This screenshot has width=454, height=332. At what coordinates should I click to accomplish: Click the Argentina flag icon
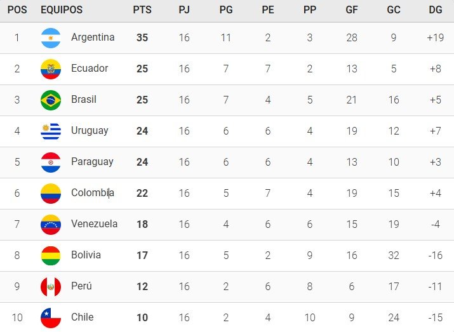click(51, 38)
